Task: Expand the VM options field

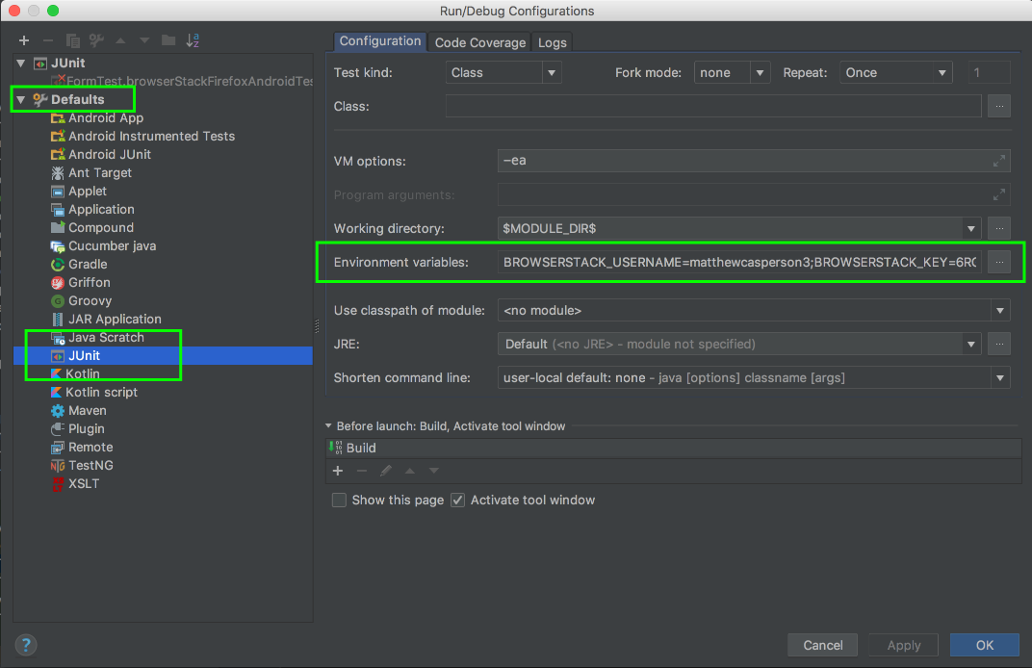Action: [x=999, y=161]
